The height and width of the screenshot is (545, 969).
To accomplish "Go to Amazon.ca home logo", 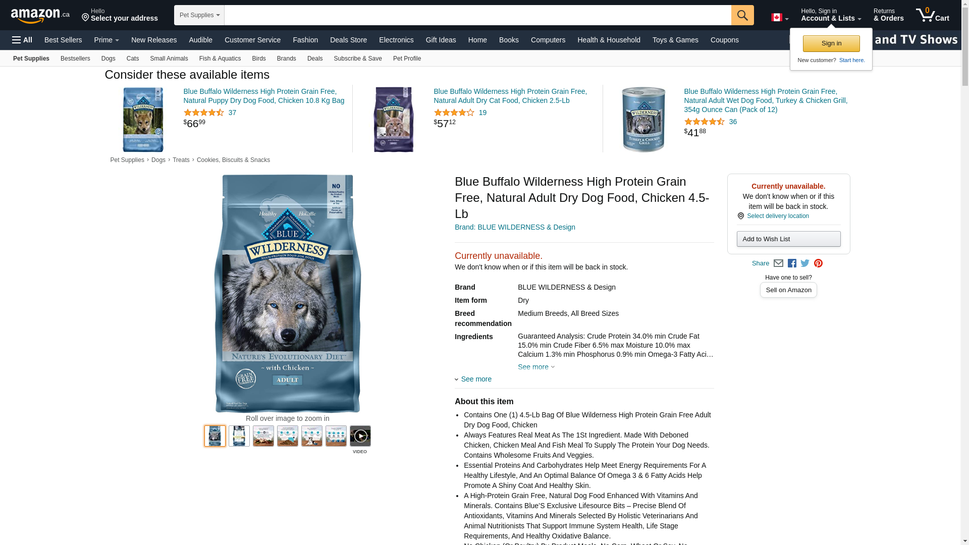I will click(40, 15).
